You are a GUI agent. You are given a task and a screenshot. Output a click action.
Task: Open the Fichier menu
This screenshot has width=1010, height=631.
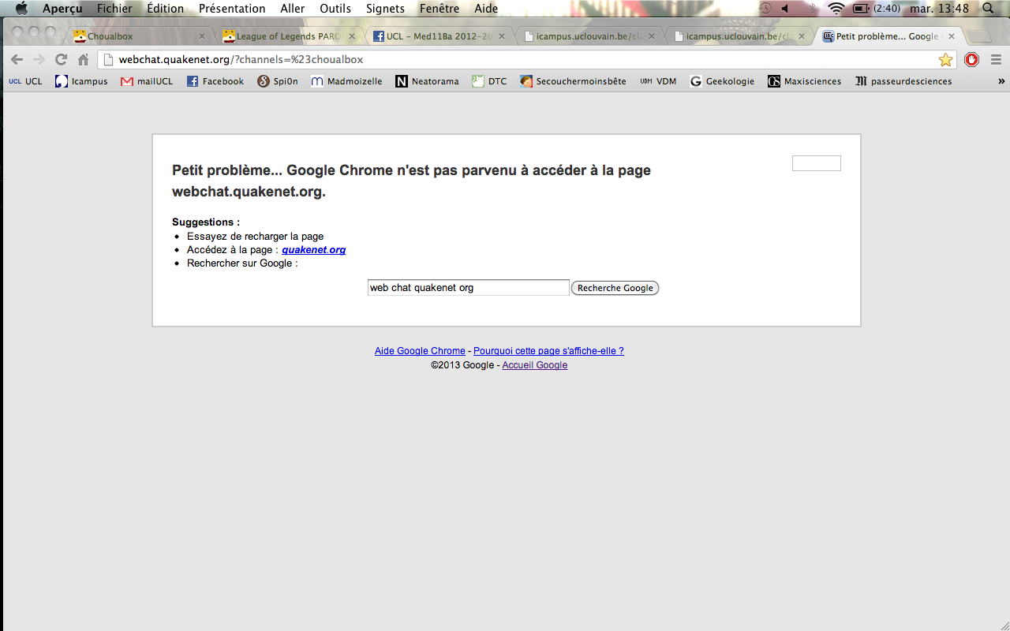114,9
